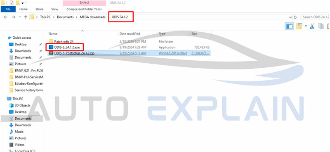Image resolution: width=330 pixels, height=152 pixels.
Task: Navigate to Documents in the breadcrumb
Action: coord(65,17)
